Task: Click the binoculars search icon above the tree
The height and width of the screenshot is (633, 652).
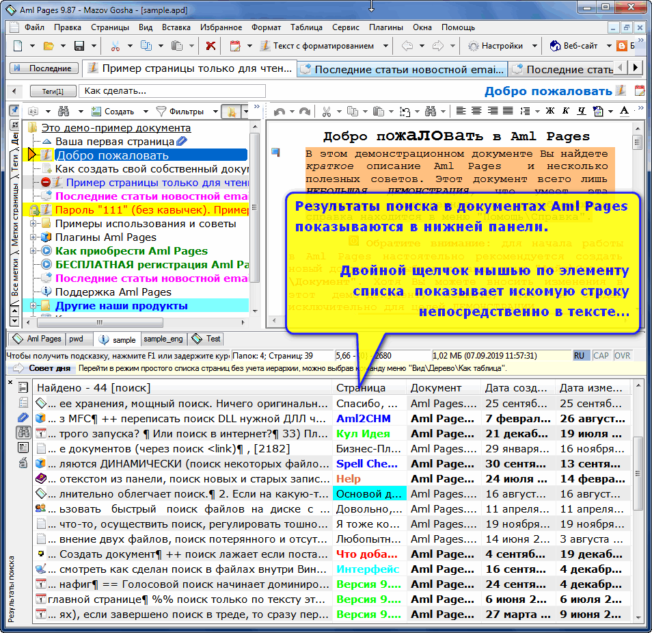Action: pyautogui.click(x=64, y=111)
